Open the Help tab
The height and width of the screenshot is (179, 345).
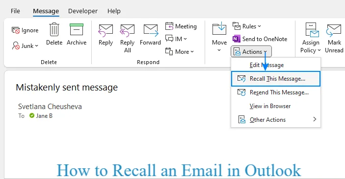point(114,11)
